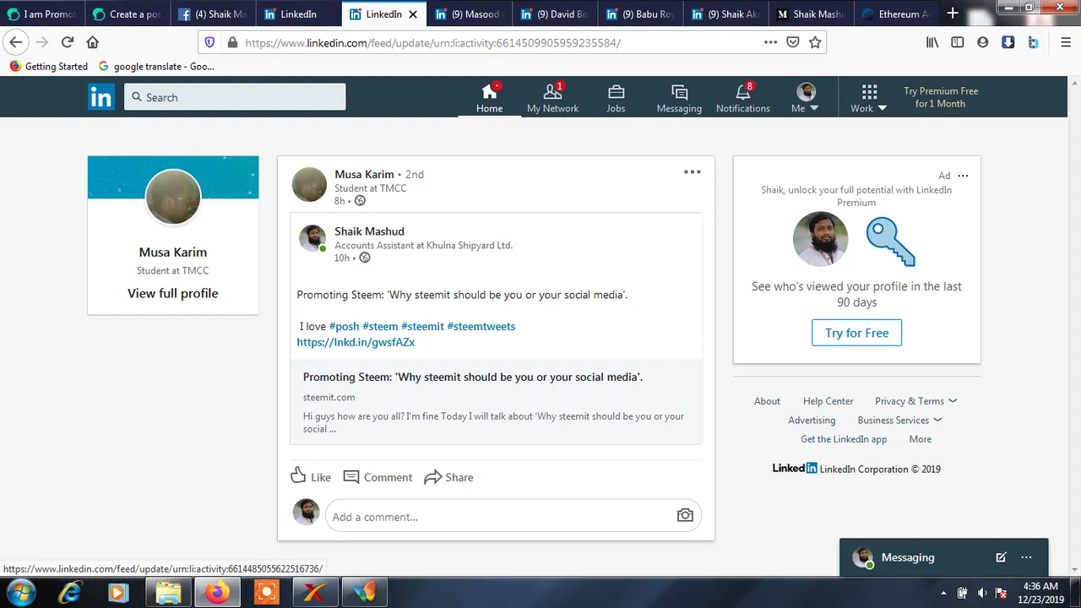The height and width of the screenshot is (608, 1081).
Task: Click the Comment button on post
Action: (x=378, y=476)
